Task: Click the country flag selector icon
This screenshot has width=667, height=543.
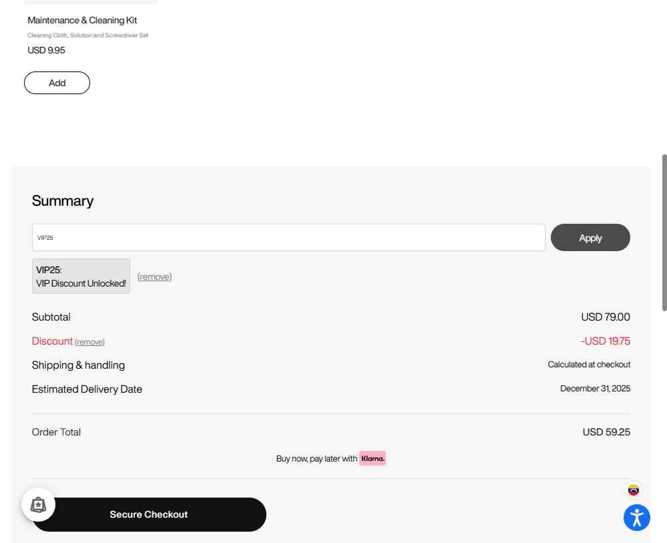Action: [x=633, y=490]
